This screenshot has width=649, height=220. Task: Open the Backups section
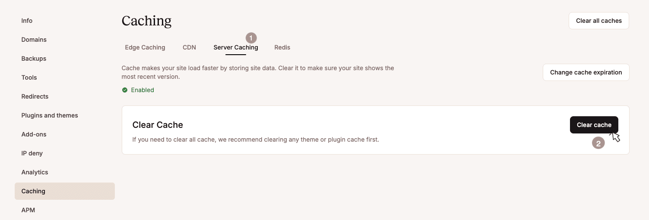34,59
